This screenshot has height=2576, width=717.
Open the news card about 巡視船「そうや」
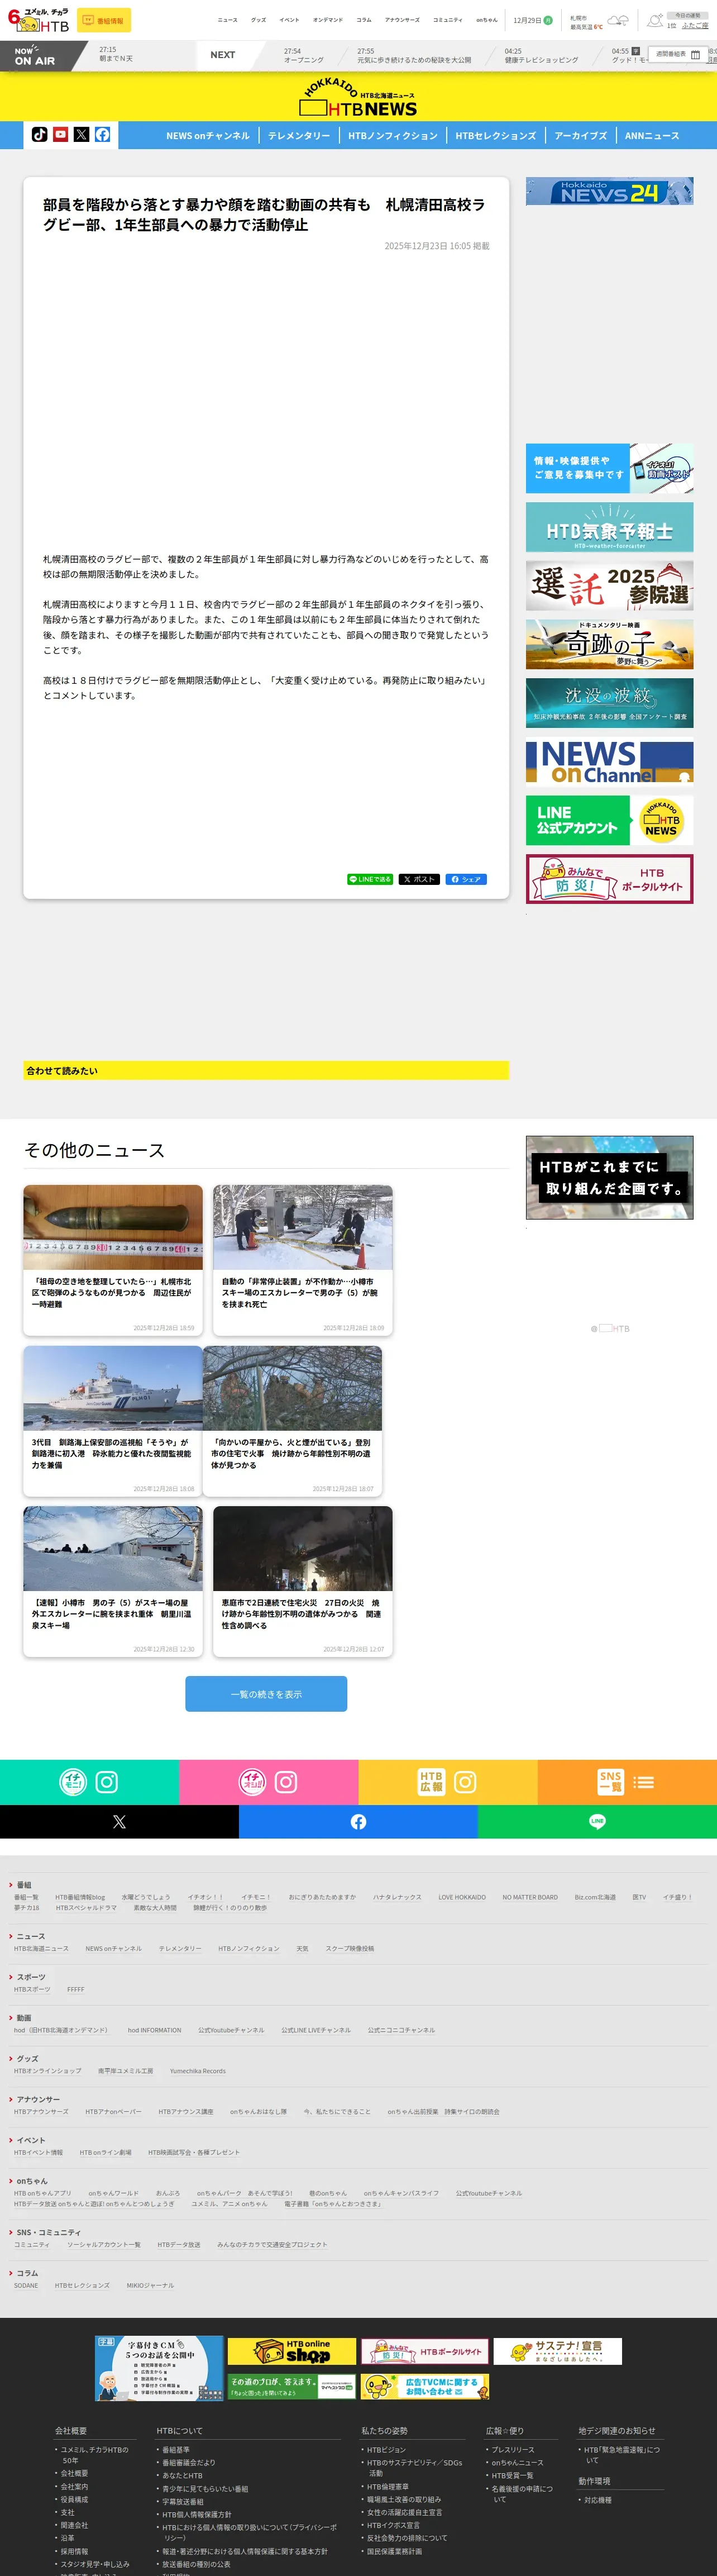point(113,1421)
